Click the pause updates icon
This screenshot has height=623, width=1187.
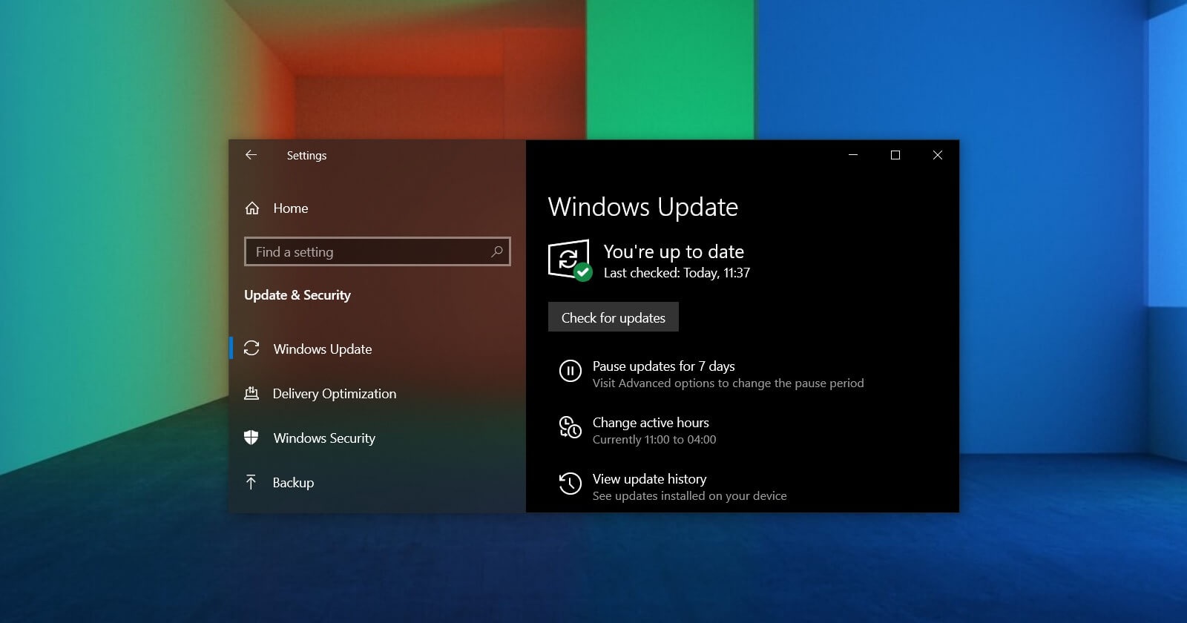click(570, 371)
